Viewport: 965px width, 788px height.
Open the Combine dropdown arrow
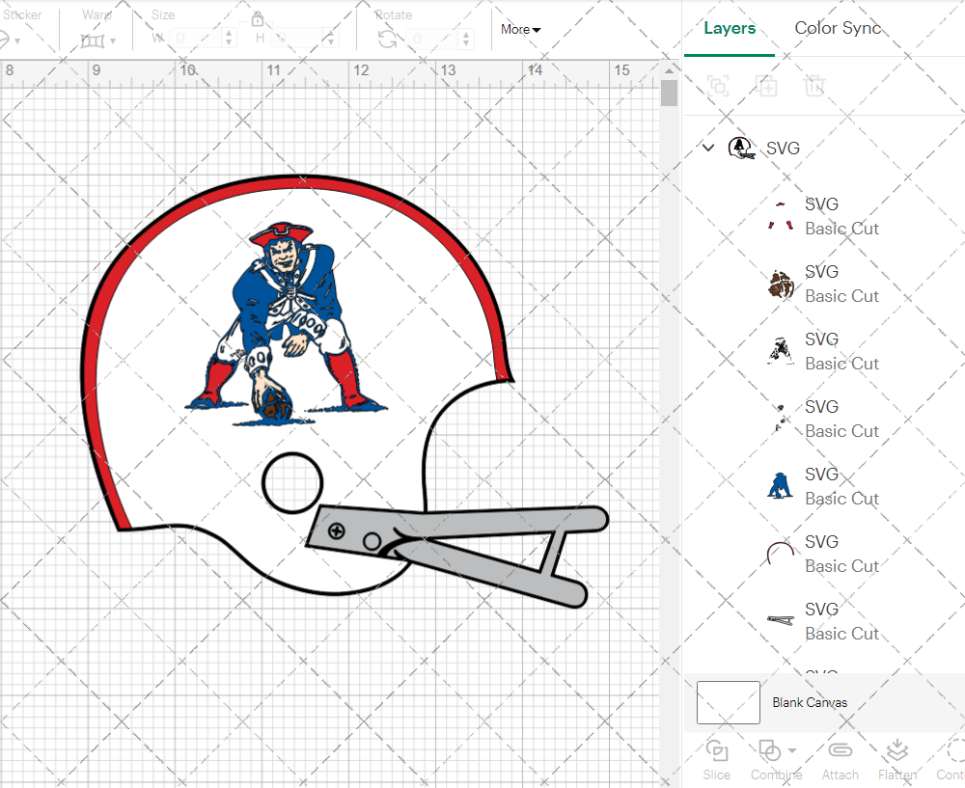(792, 750)
